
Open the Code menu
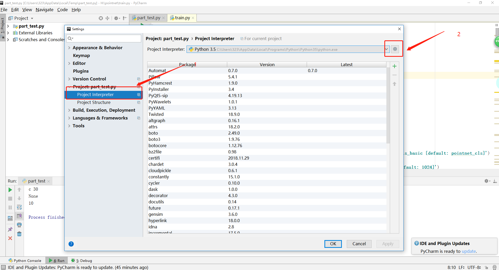pos(63,10)
